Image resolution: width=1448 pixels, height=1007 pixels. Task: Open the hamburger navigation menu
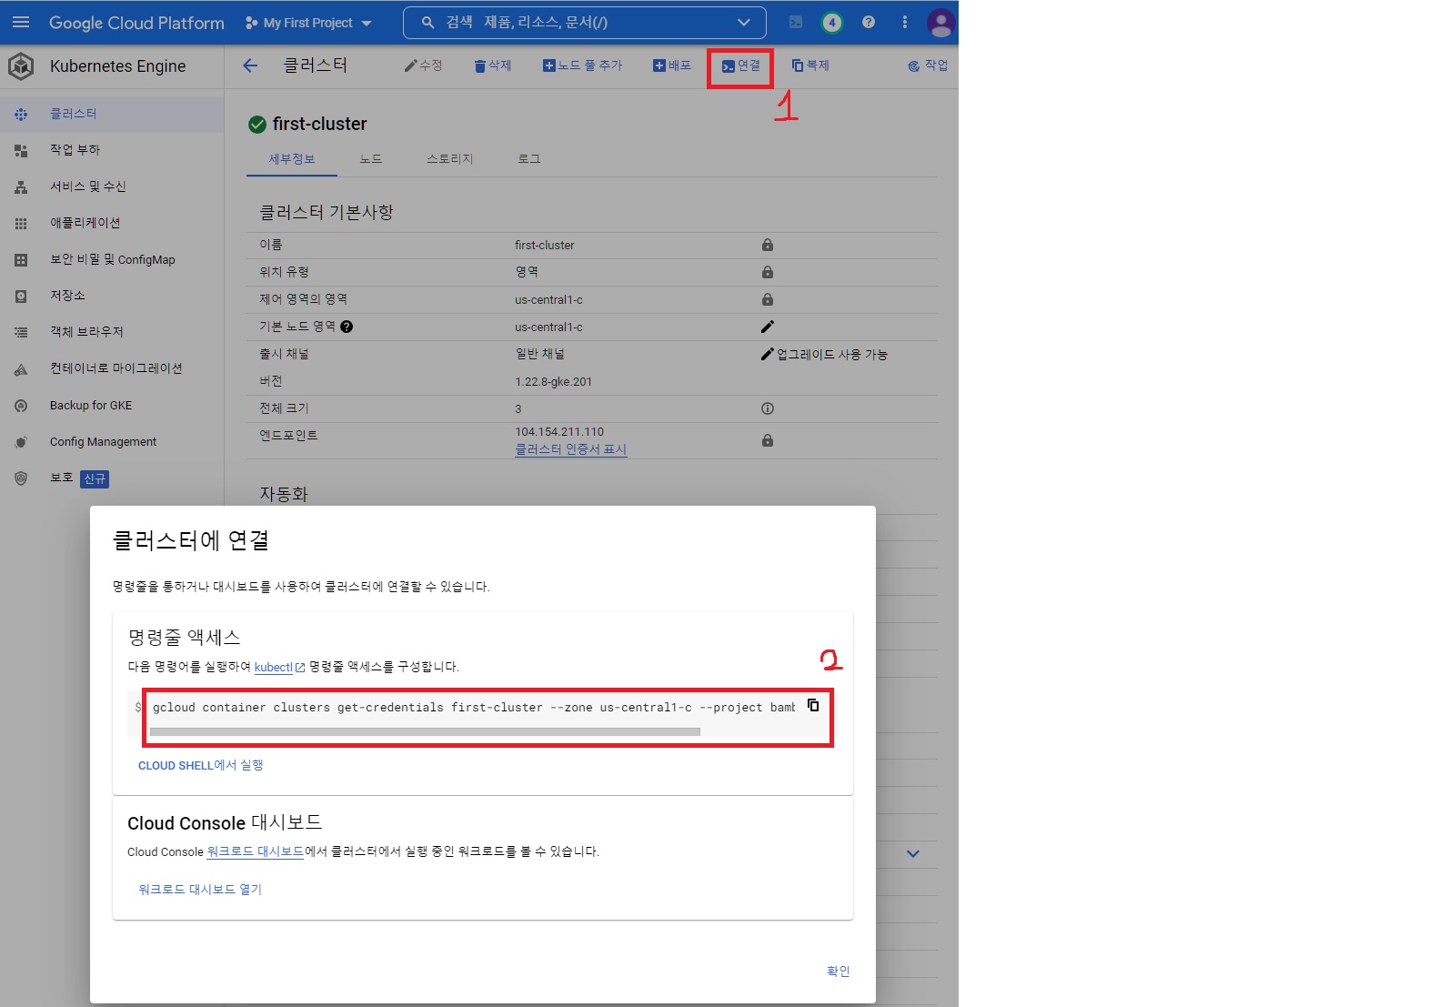(21, 22)
